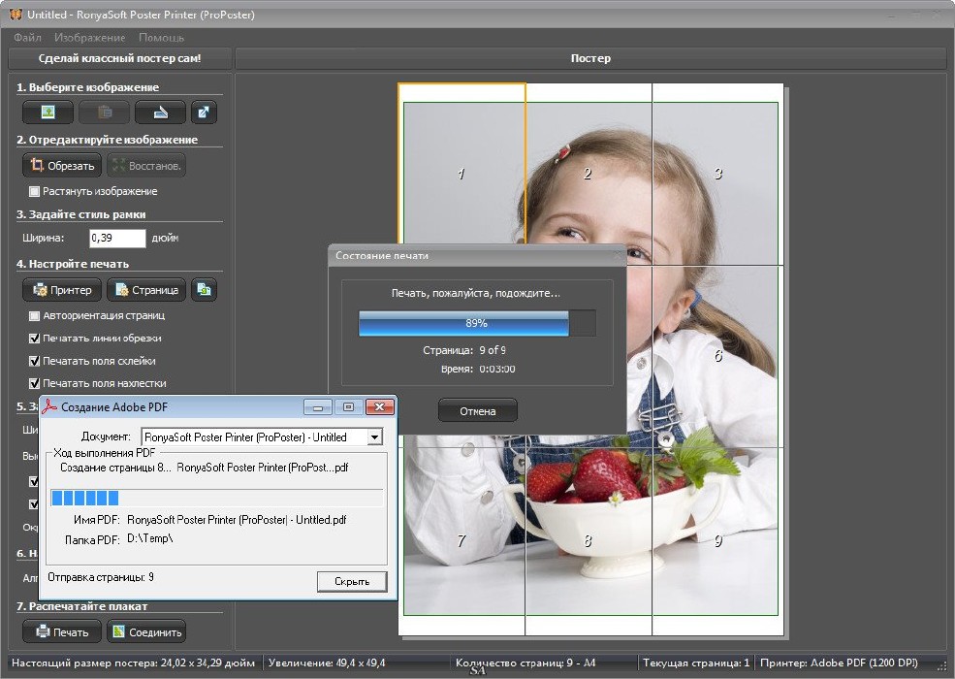Screen dimensions: 955x679
Task: Uncheck Печатать линии обрезки
Action: (35, 338)
